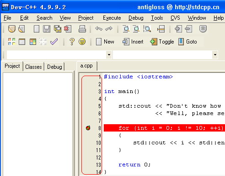Click the 'int main()' code line
The image size is (225, 176).
click(x=122, y=91)
